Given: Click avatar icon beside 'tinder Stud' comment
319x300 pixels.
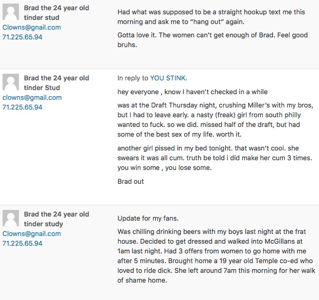Looking at the screenshot, I should (x=11, y=82).
